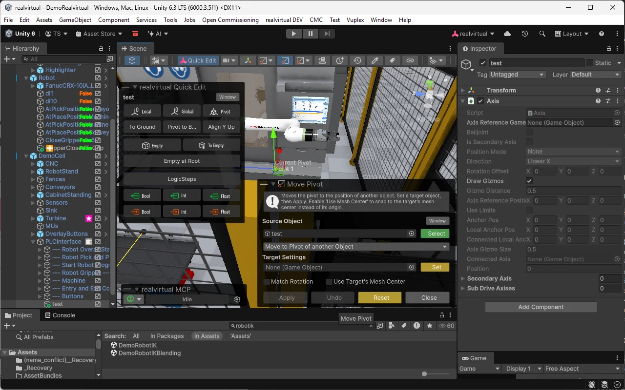
Task: Click the global search magnifier icon
Action: pyautogui.click(x=542, y=34)
